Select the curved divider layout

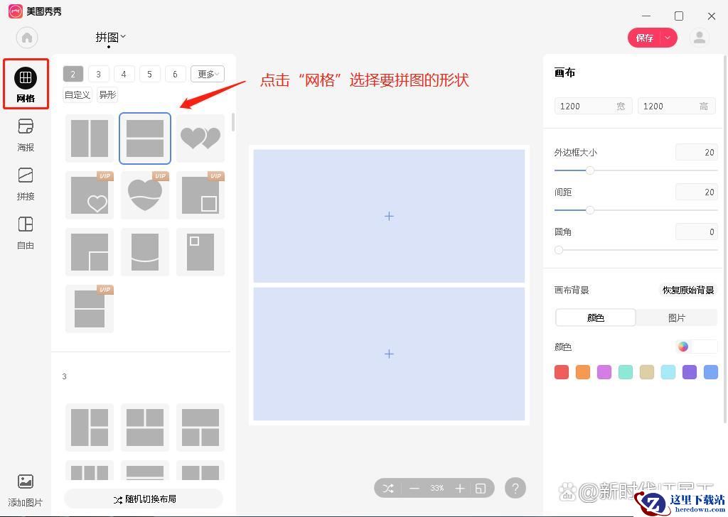coord(145,252)
